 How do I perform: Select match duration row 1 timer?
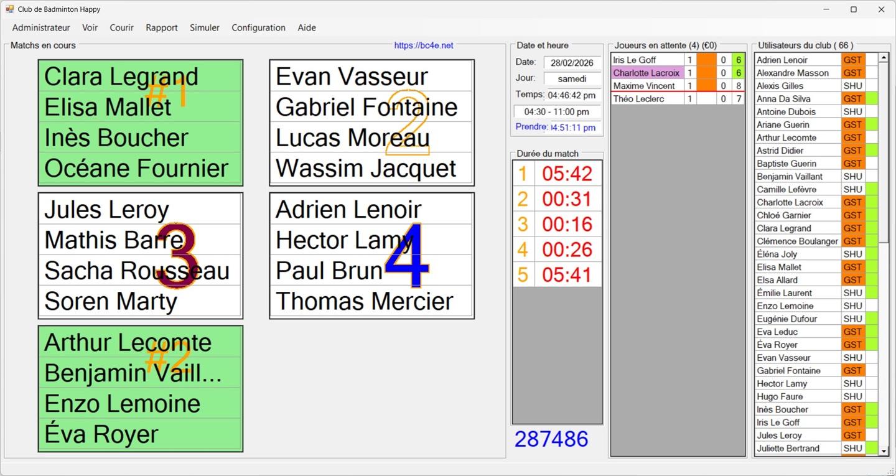click(x=567, y=174)
